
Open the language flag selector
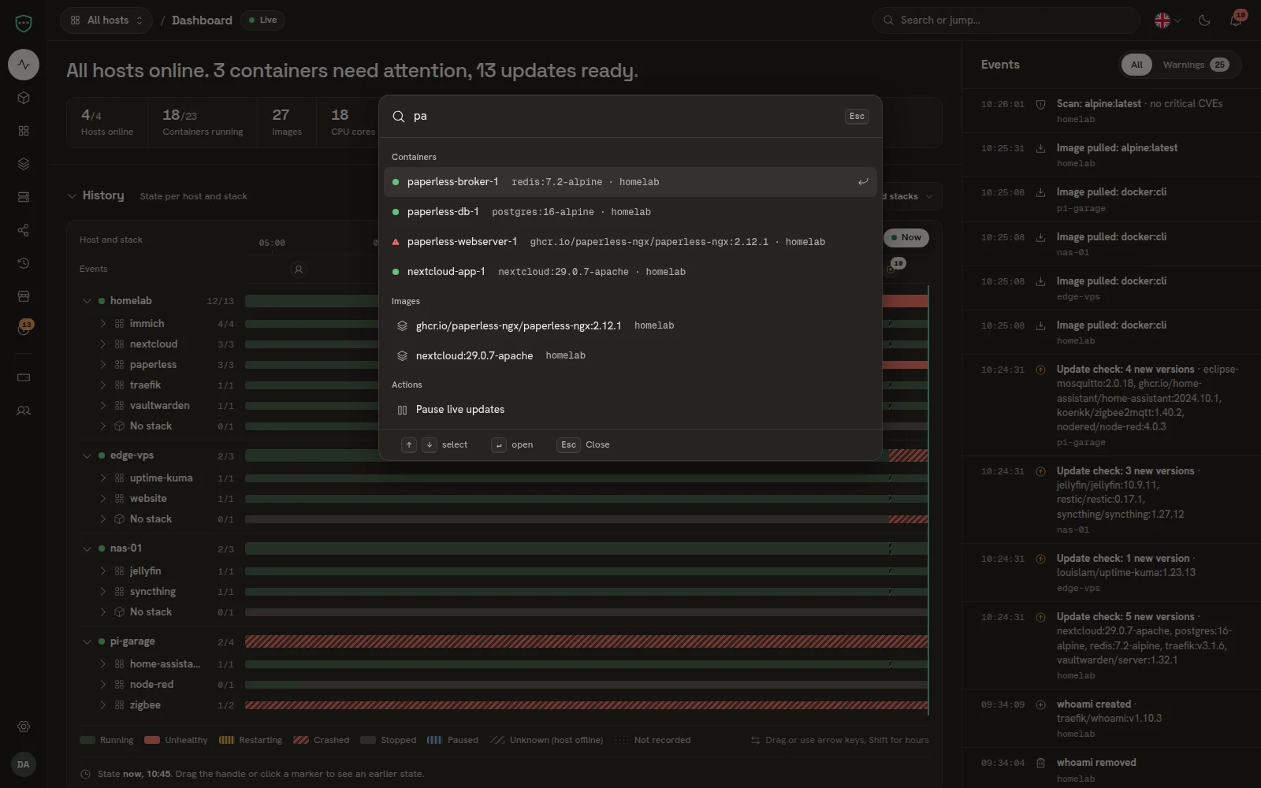tap(1167, 20)
